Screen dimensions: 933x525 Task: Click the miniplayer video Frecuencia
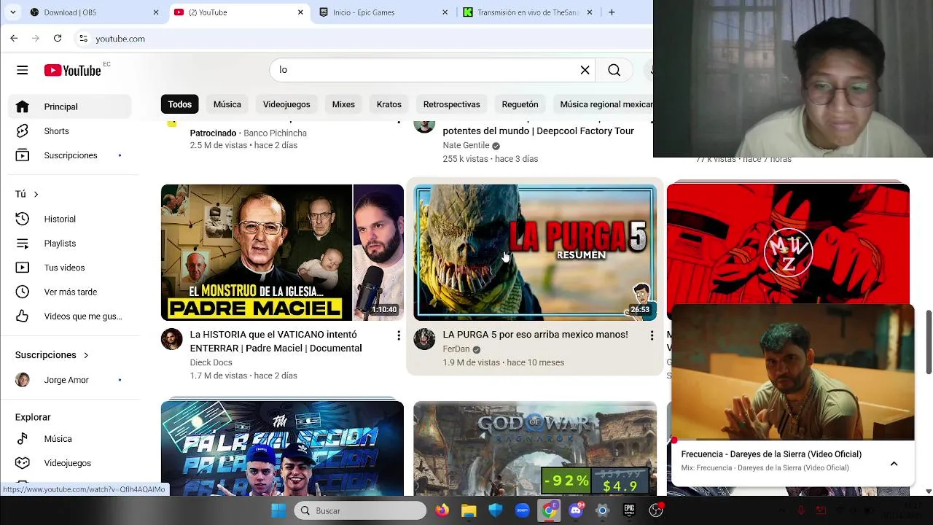792,372
